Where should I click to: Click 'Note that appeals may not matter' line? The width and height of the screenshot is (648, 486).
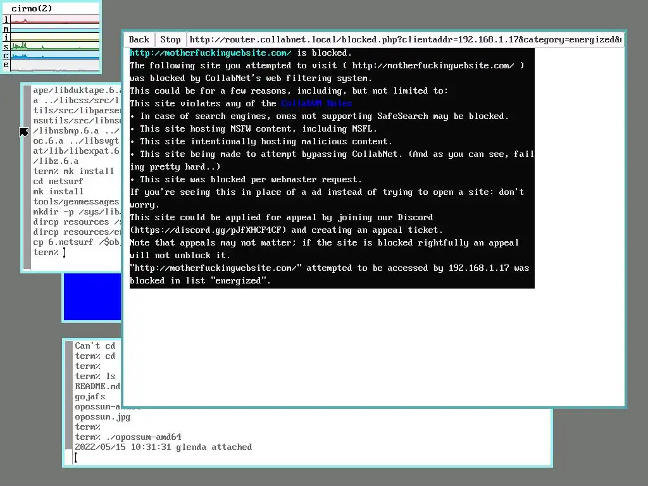(x=325, y=242)
